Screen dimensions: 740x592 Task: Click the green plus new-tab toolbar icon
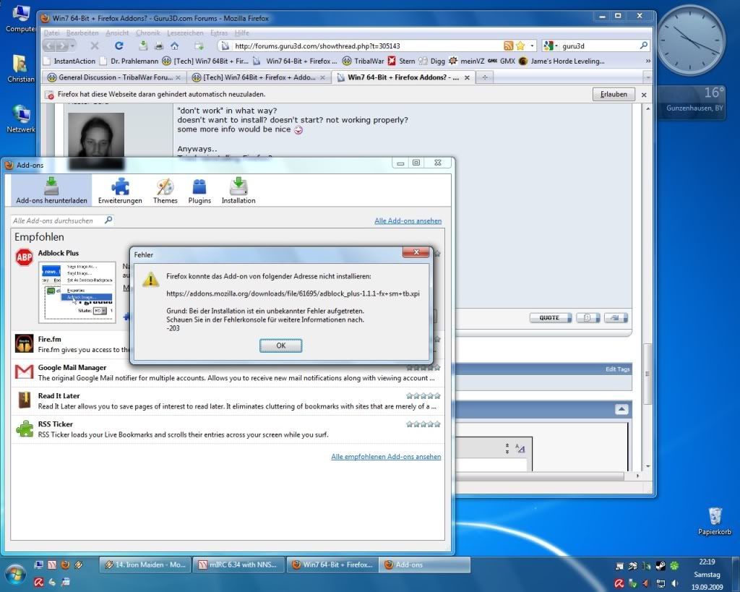point(199,46)
